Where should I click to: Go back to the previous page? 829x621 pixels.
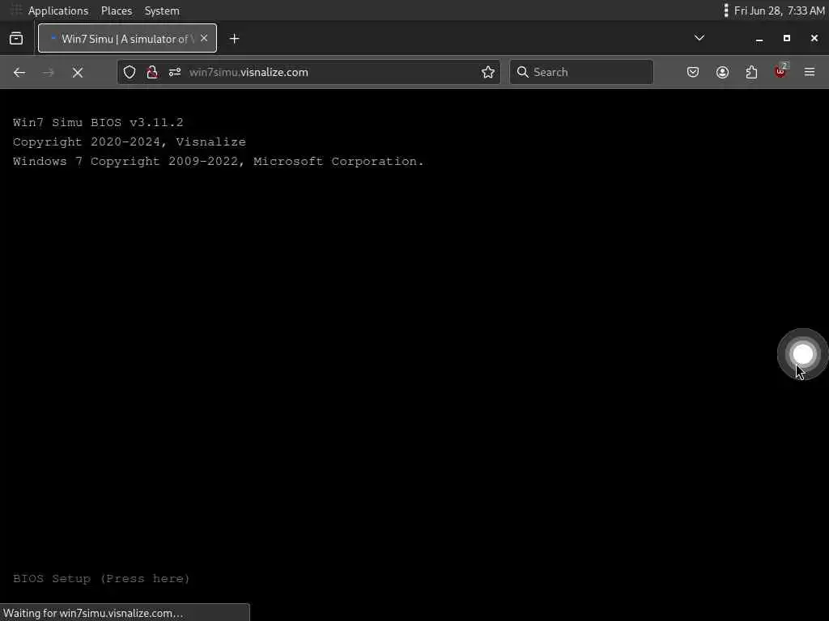click(x=19, y=72)
